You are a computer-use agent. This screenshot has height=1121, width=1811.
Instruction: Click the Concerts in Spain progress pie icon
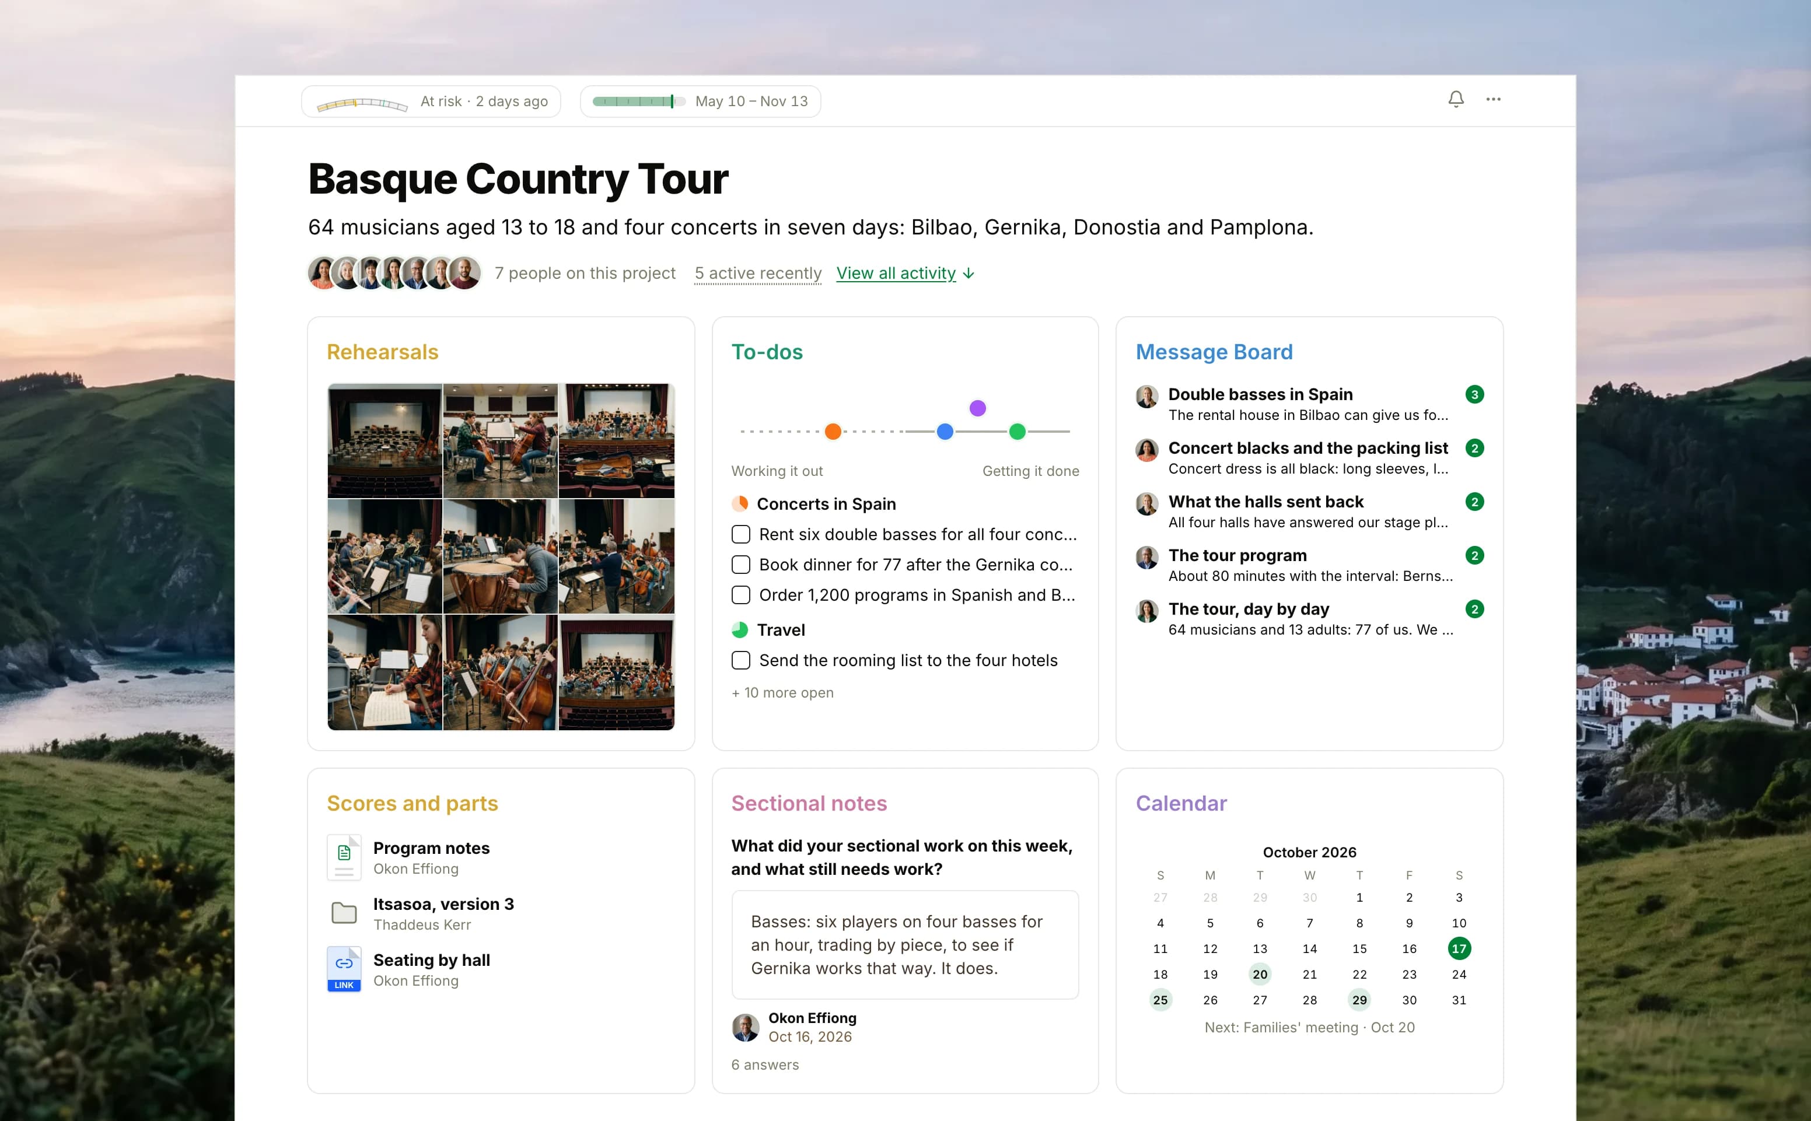click(x=739, y=503)
